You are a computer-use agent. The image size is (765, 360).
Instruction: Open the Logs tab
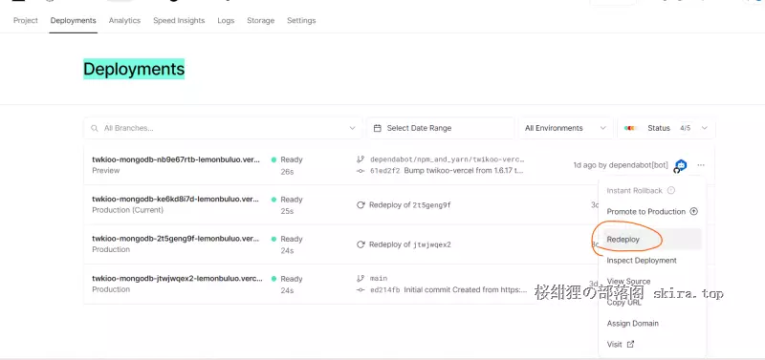coord(226,20)
